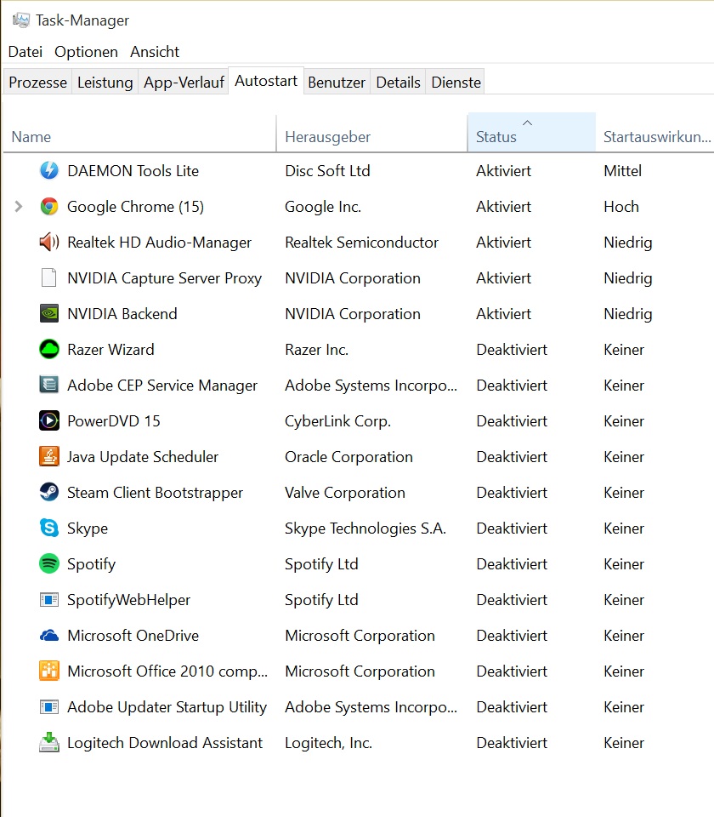Click publisher Oracle Corporation
The image size is (714, 817).
coord(348,457)
